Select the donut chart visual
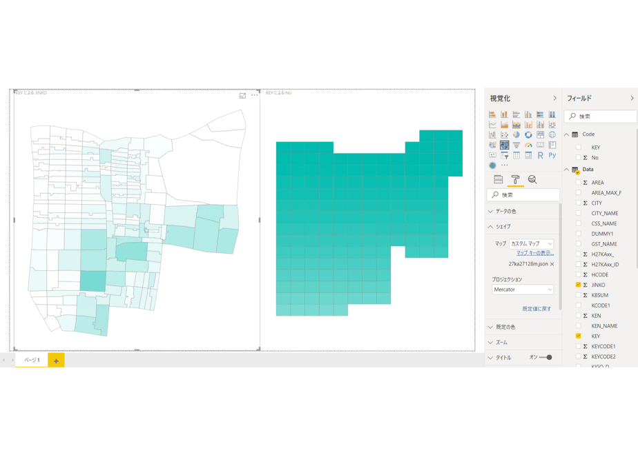Screen dimensions: 638x455 (528, 135)
